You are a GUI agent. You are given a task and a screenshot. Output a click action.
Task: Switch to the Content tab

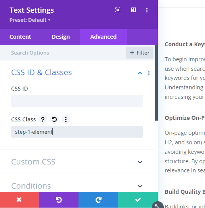pyautogui.click(x=20, y=37)
